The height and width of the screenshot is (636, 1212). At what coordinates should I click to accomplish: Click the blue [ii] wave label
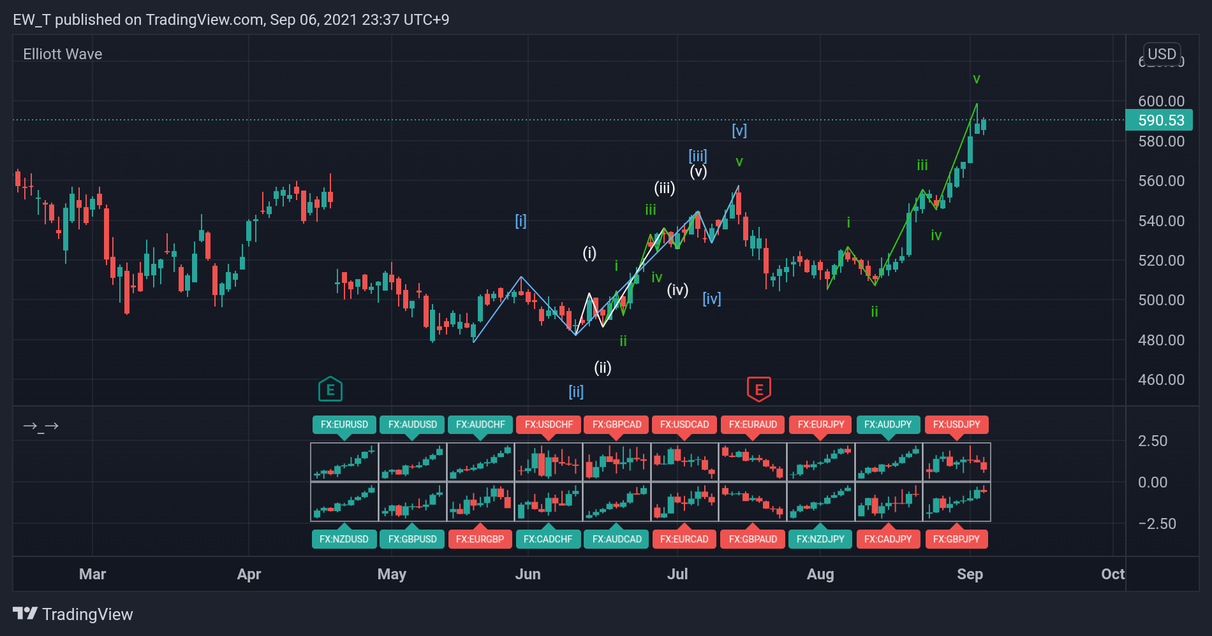click(x=576, y=392)
